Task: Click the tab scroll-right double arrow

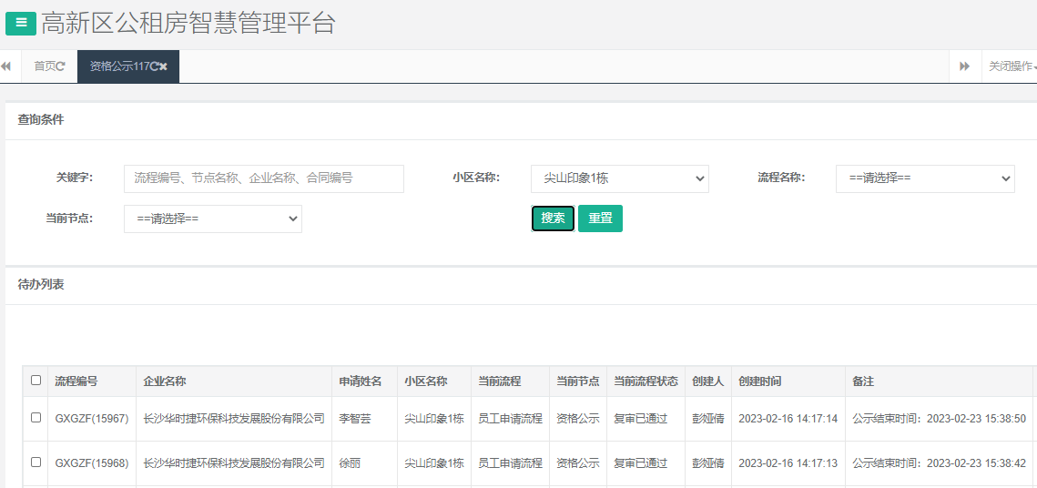Action: [965, 66]
